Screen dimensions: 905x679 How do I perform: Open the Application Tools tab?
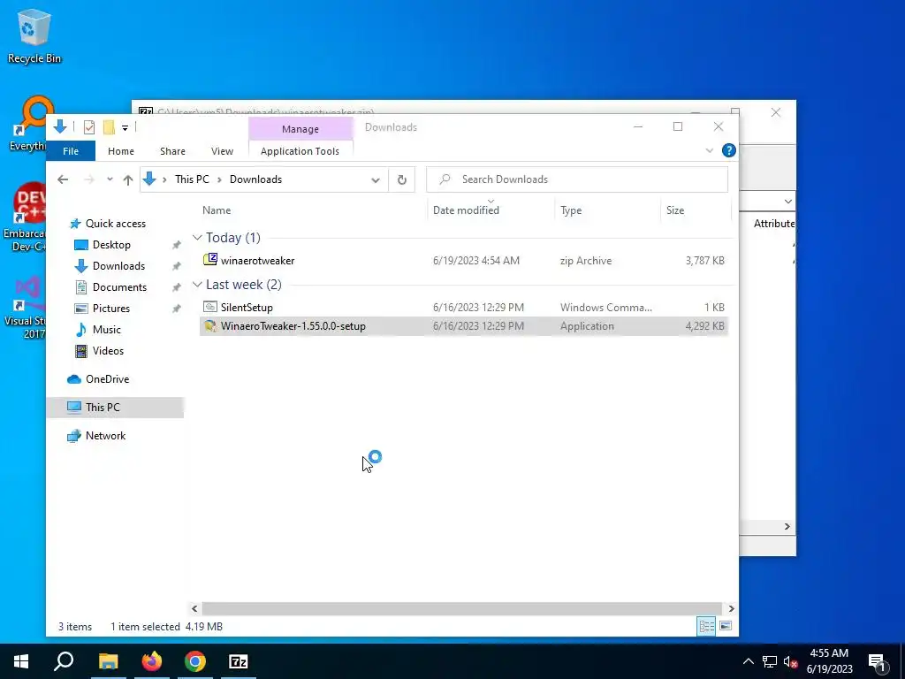coord(300,151)
